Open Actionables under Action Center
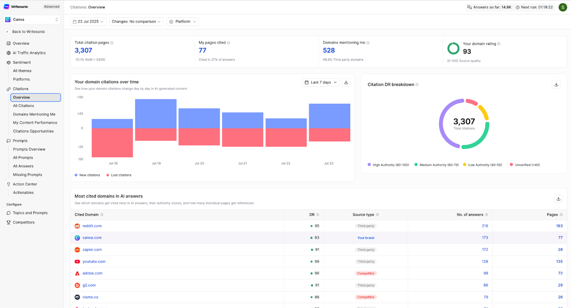 (23, 193)
